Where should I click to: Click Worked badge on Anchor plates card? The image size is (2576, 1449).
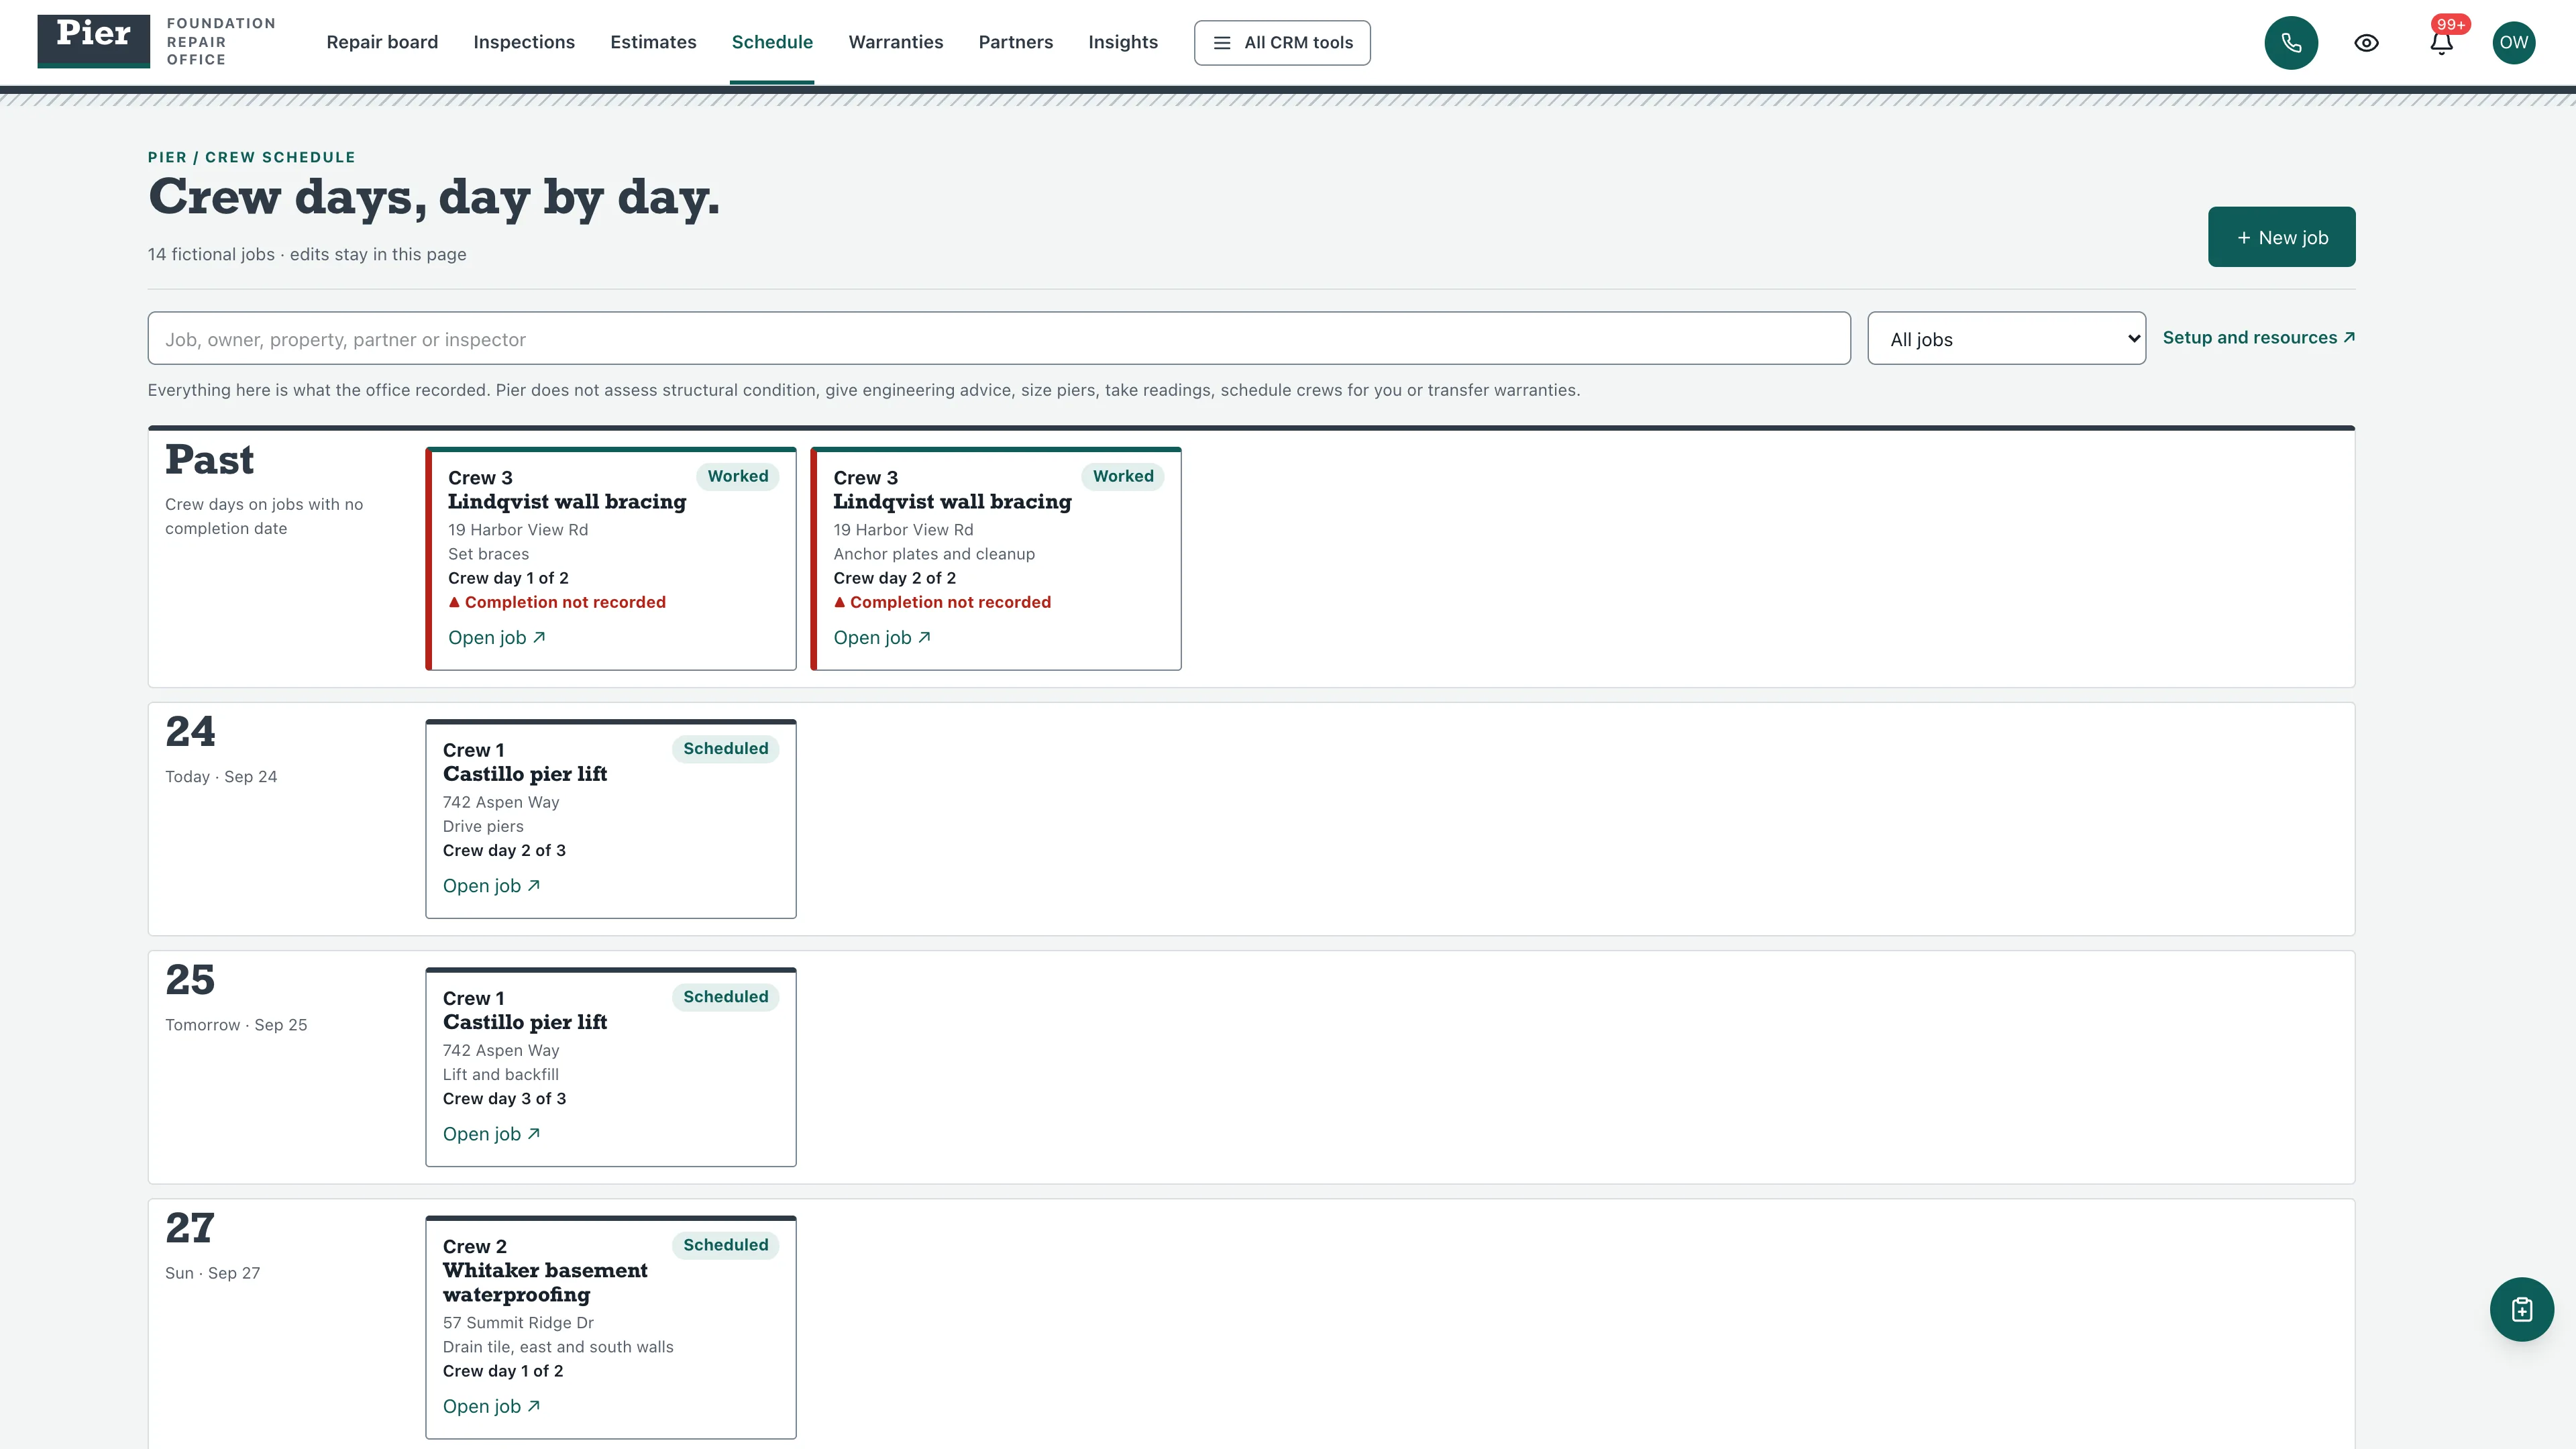pos(1123,477)
